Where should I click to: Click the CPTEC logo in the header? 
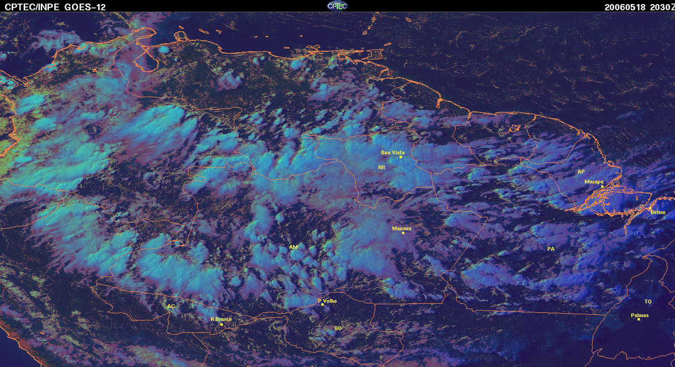coord(337,6)
